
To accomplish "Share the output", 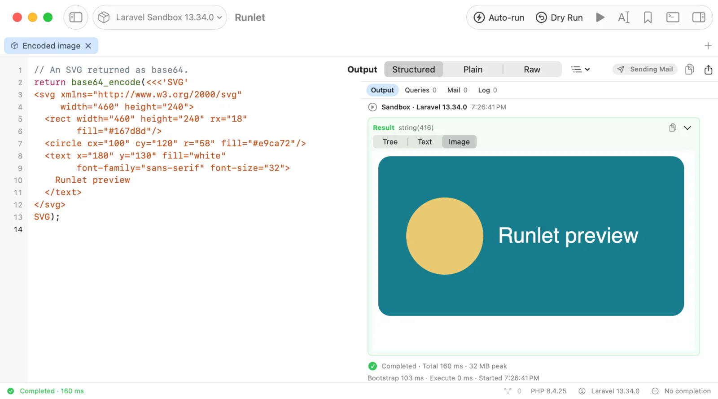I will [708, 70].
